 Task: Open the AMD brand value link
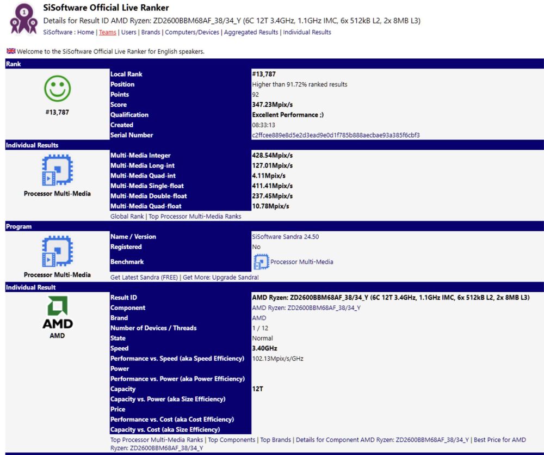tap(259, 318)
